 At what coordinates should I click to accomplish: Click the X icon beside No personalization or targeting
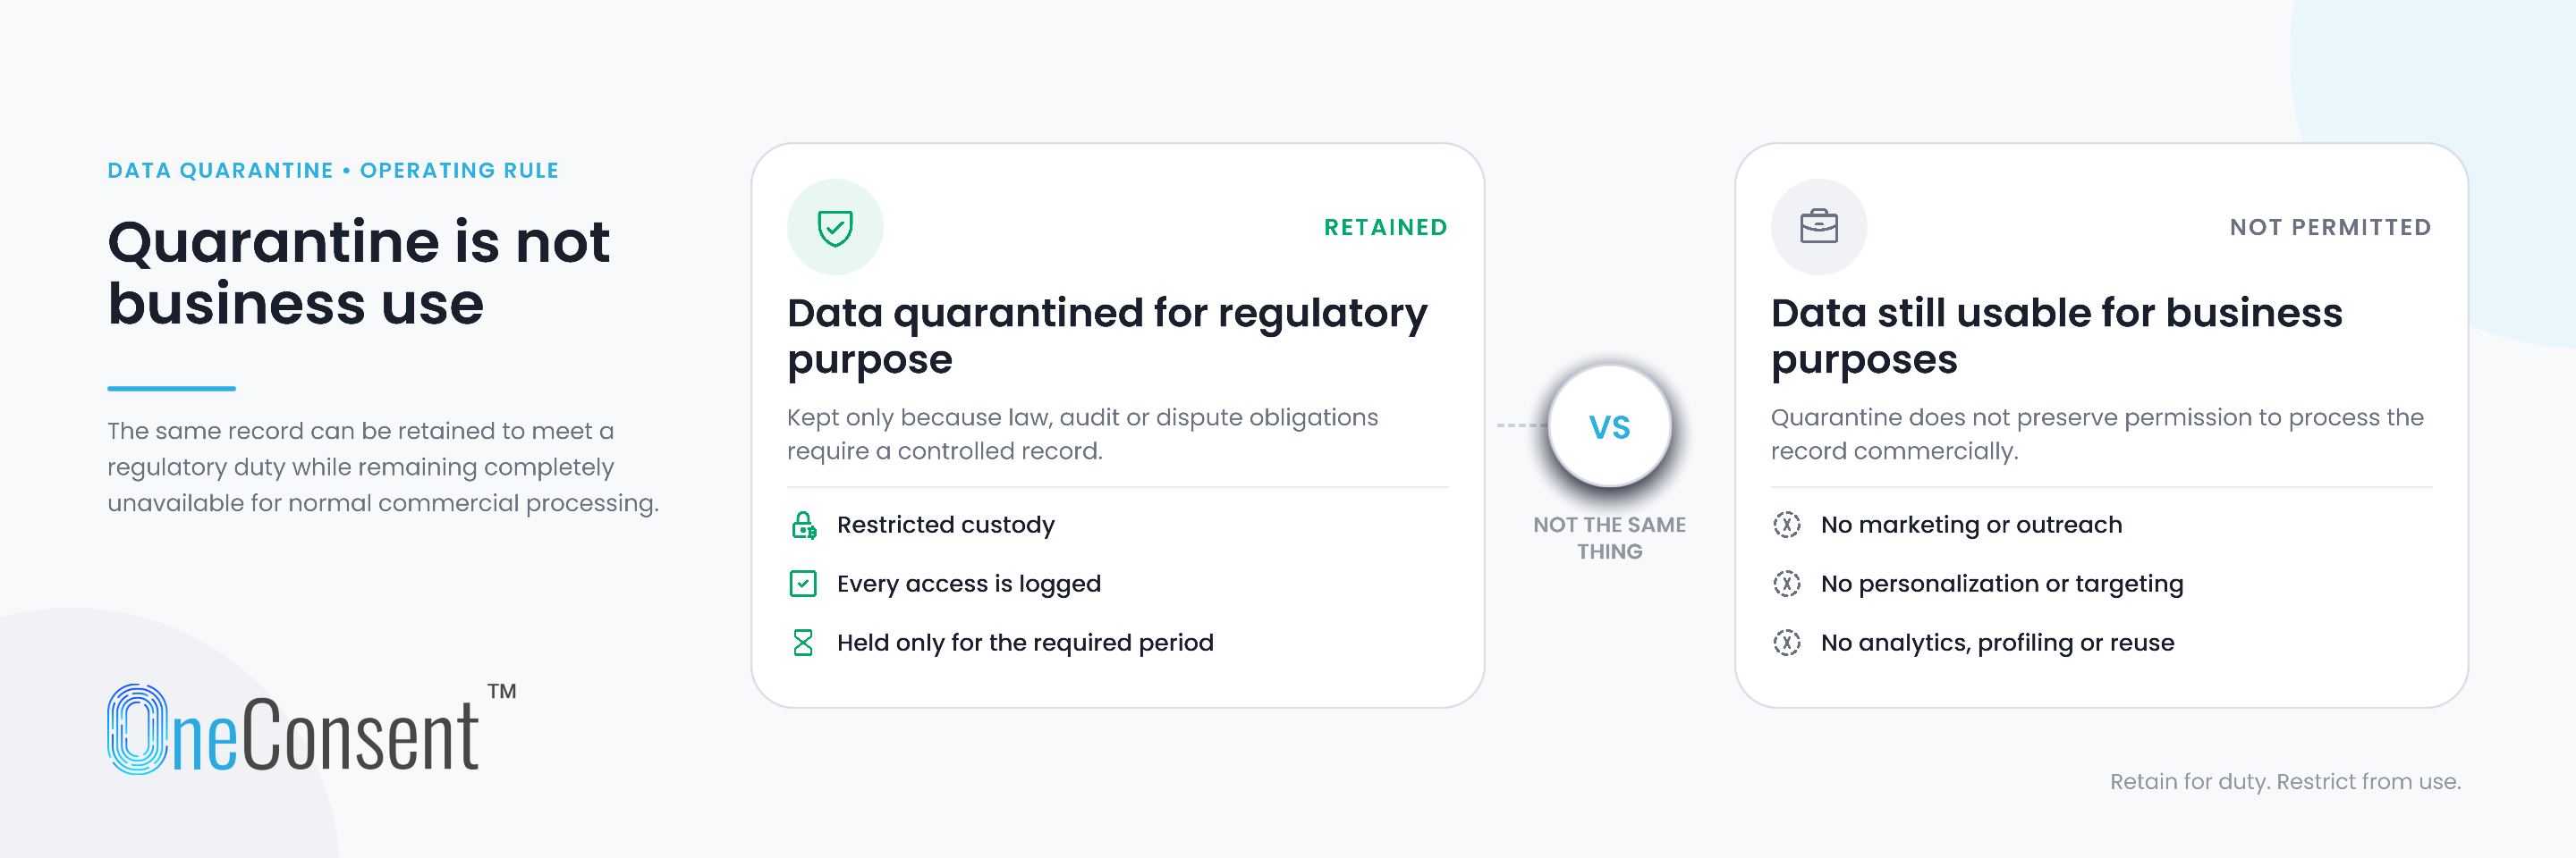tap(1786, 584)
